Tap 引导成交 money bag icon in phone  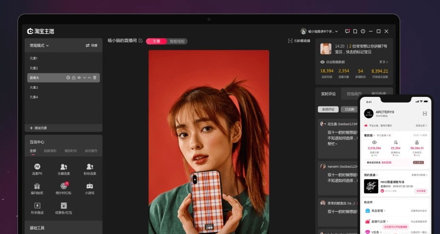point(417,142)
